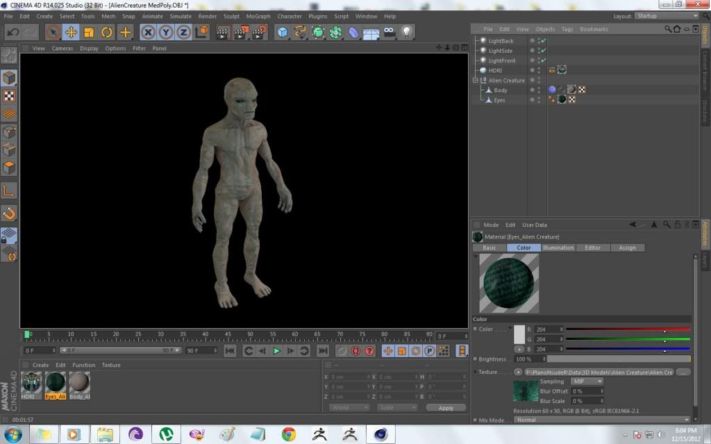Click the Make Editable icon in left palette
The image size is (711, 444).
pos(8,55)
